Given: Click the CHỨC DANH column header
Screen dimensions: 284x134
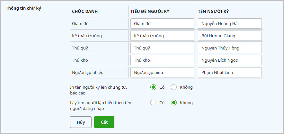Looking at the screenshot, I should click(85, 12).
